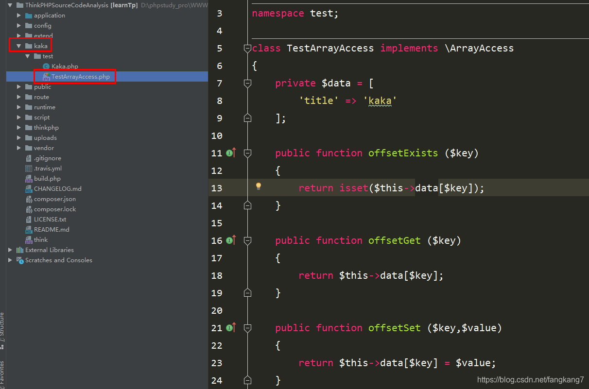Image resolution: width=589 pixels, height=389 pixels.
Task: Click the think file icon
Action: click(x=29, y=240)
